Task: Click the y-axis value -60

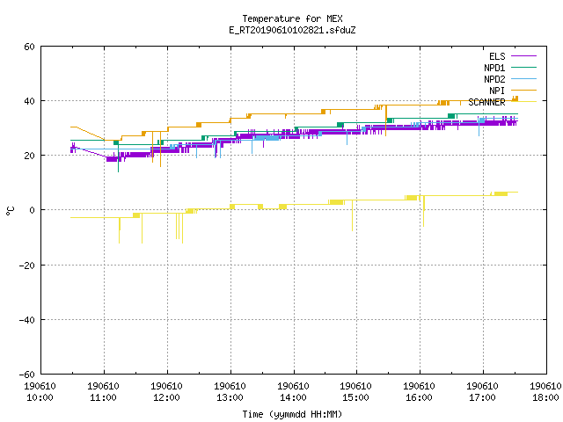Action: [x=27, y=375]
